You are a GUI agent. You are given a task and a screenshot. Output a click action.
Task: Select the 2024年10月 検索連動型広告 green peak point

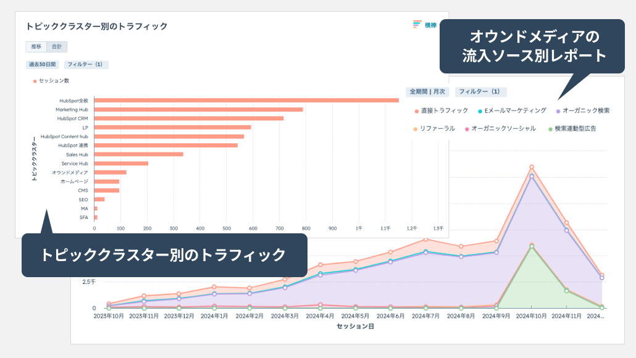[532, 246]
